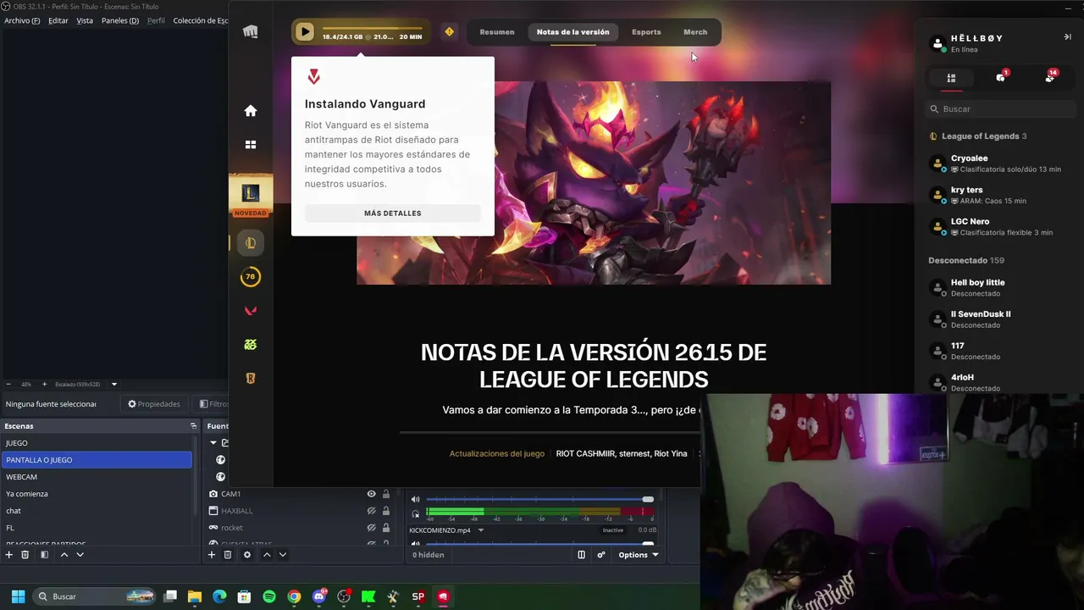The image size is (1084, 610).
Task: Delete the selected OBS scene
Action: click(25, 555)
